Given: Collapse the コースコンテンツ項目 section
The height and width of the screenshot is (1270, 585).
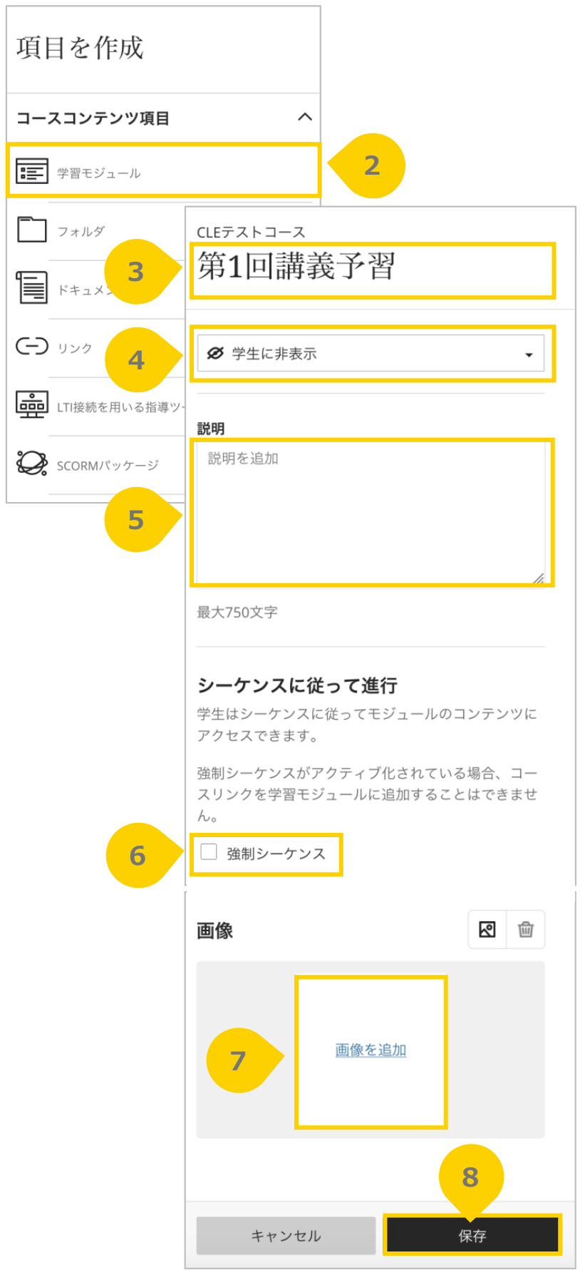Looking at the screenshot, I should pyautogui.click(x=305, y=117).
